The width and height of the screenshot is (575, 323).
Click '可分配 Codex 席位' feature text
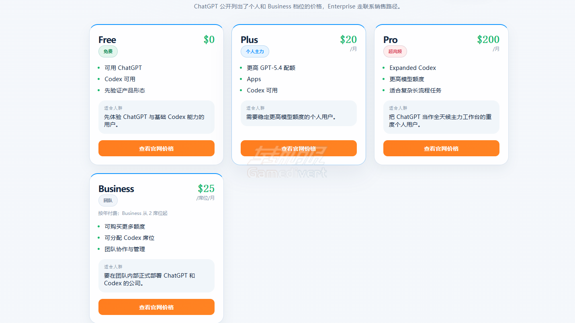click(x=130, y=238)
